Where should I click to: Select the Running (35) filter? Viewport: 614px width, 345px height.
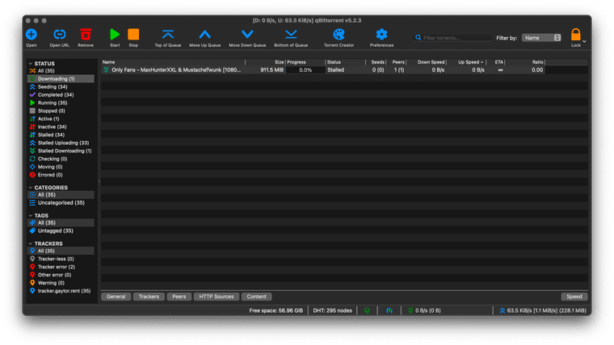coord(61,102)
